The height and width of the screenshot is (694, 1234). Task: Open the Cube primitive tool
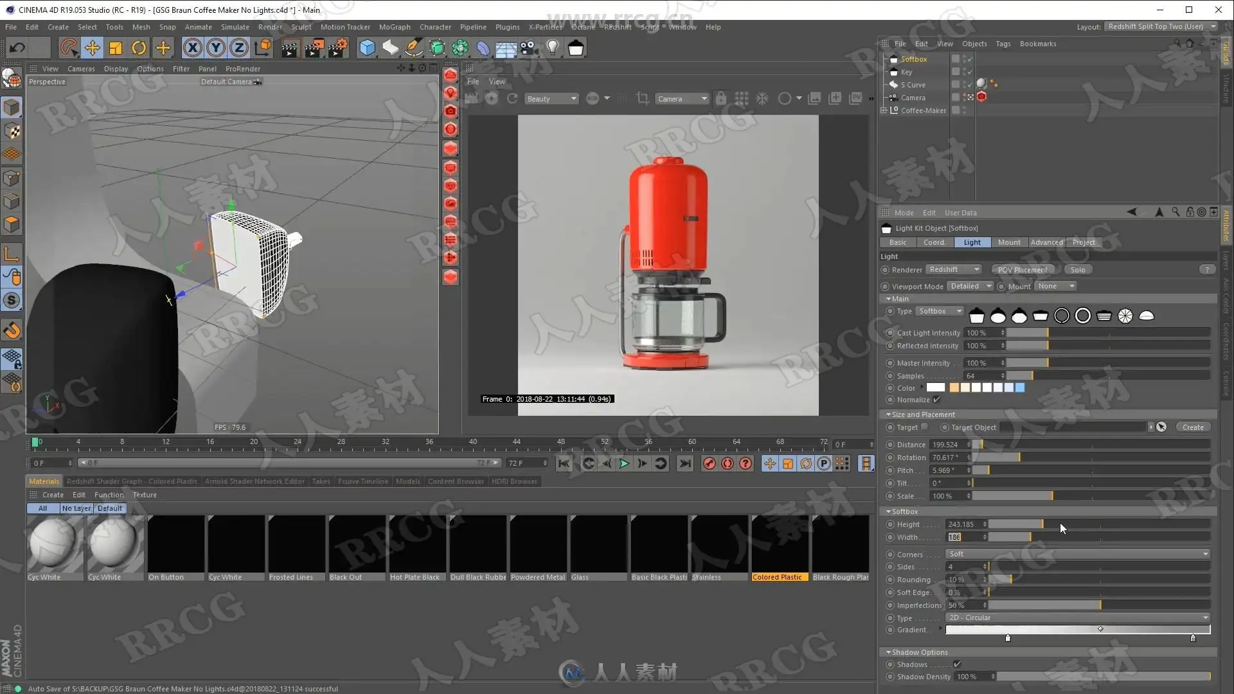(367, 48)
